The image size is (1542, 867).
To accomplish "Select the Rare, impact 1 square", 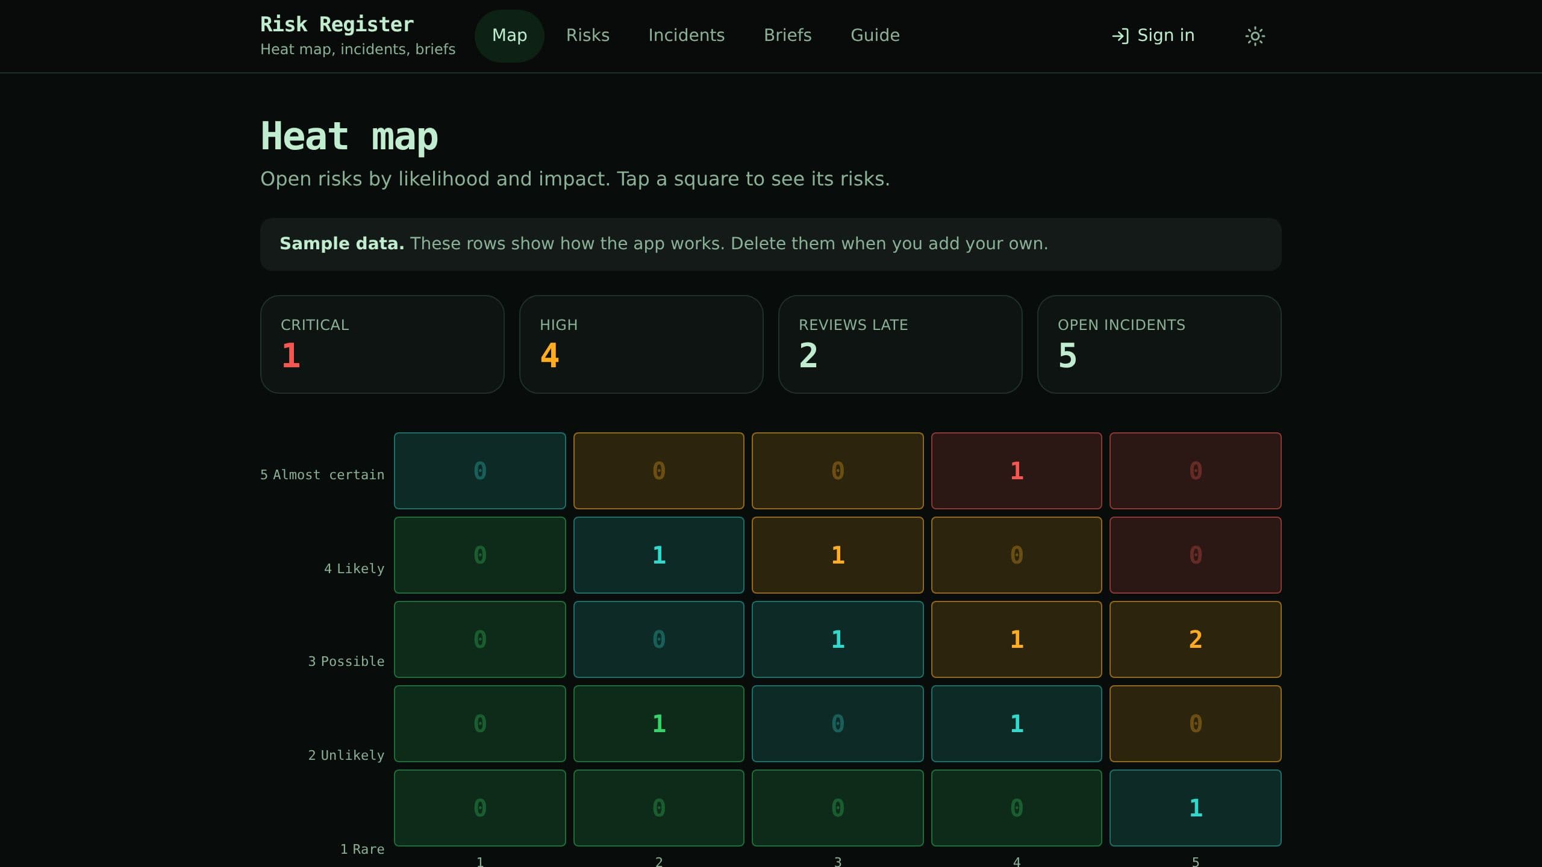I will coord(479,808).
